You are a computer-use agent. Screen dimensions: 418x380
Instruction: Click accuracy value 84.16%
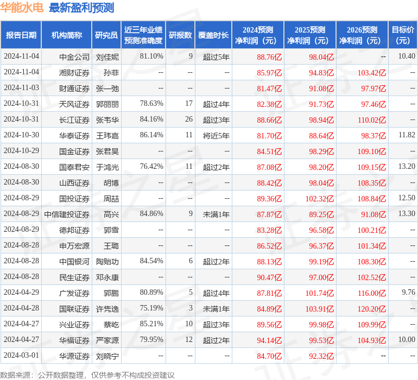[x=151, y=119]
